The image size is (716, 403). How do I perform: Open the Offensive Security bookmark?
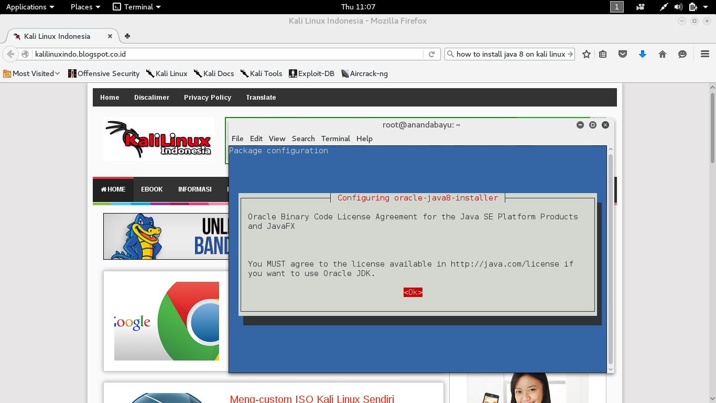[x=104, y=73]
